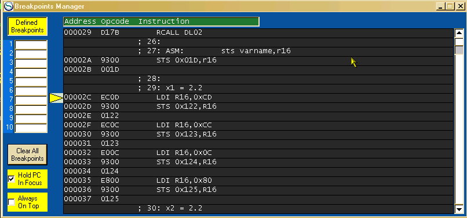
Task: Maximize the Breakpoints Manager window
Action: click(450, 6)
